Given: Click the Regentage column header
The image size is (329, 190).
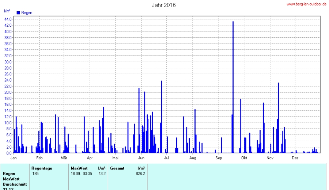Looking at the screenshot, I should [x=42, y=168].
